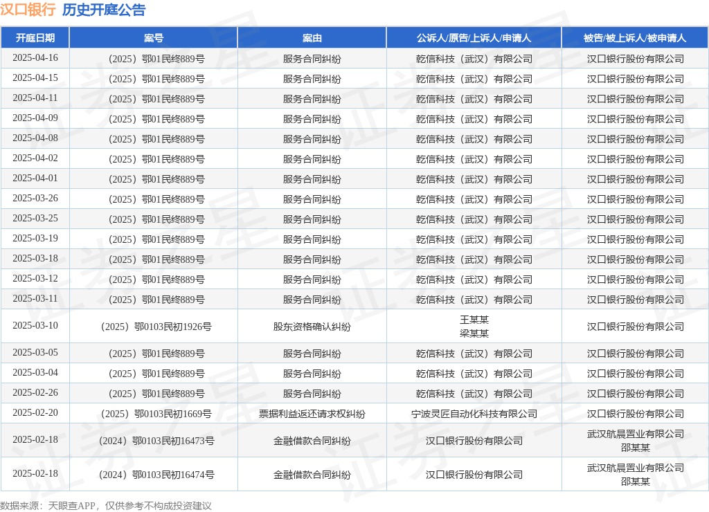Click the date 2025-04-16

click(35, 58)
